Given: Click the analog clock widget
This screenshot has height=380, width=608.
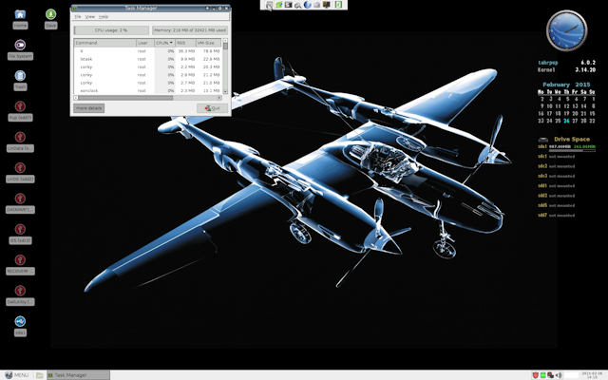Looking at the screenshot, I should [566, 30].
